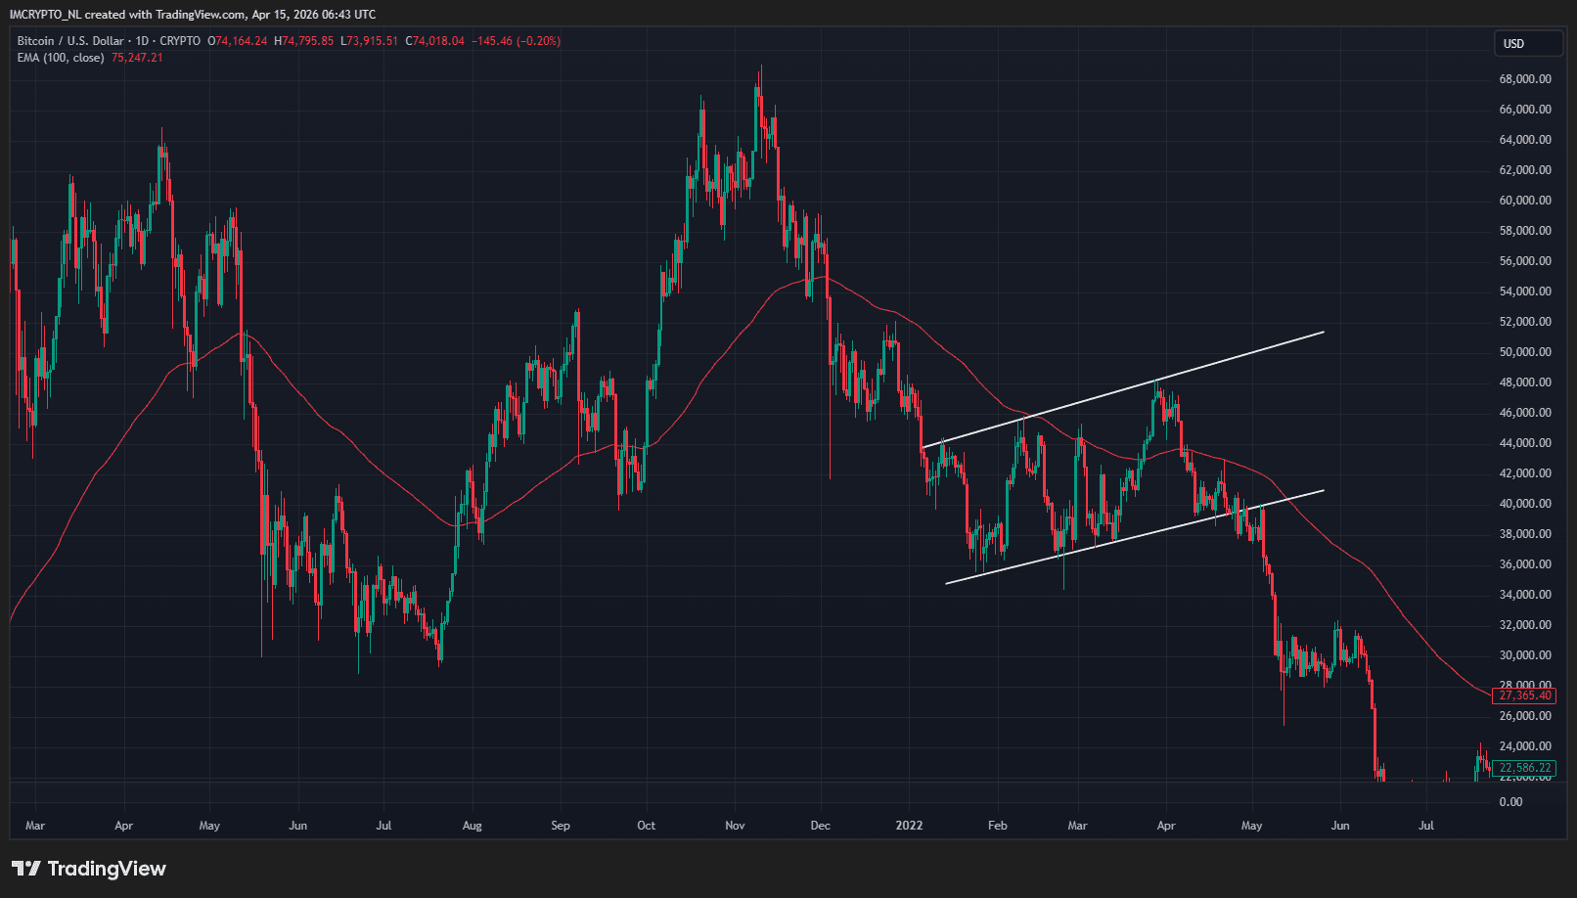
Task: Click the Aug label on time axis
Action: (472, 826)
